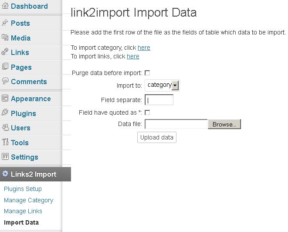Screen dimensions: 288x232
Task: Click the Dashboard house icon
Action: (5, 6)
